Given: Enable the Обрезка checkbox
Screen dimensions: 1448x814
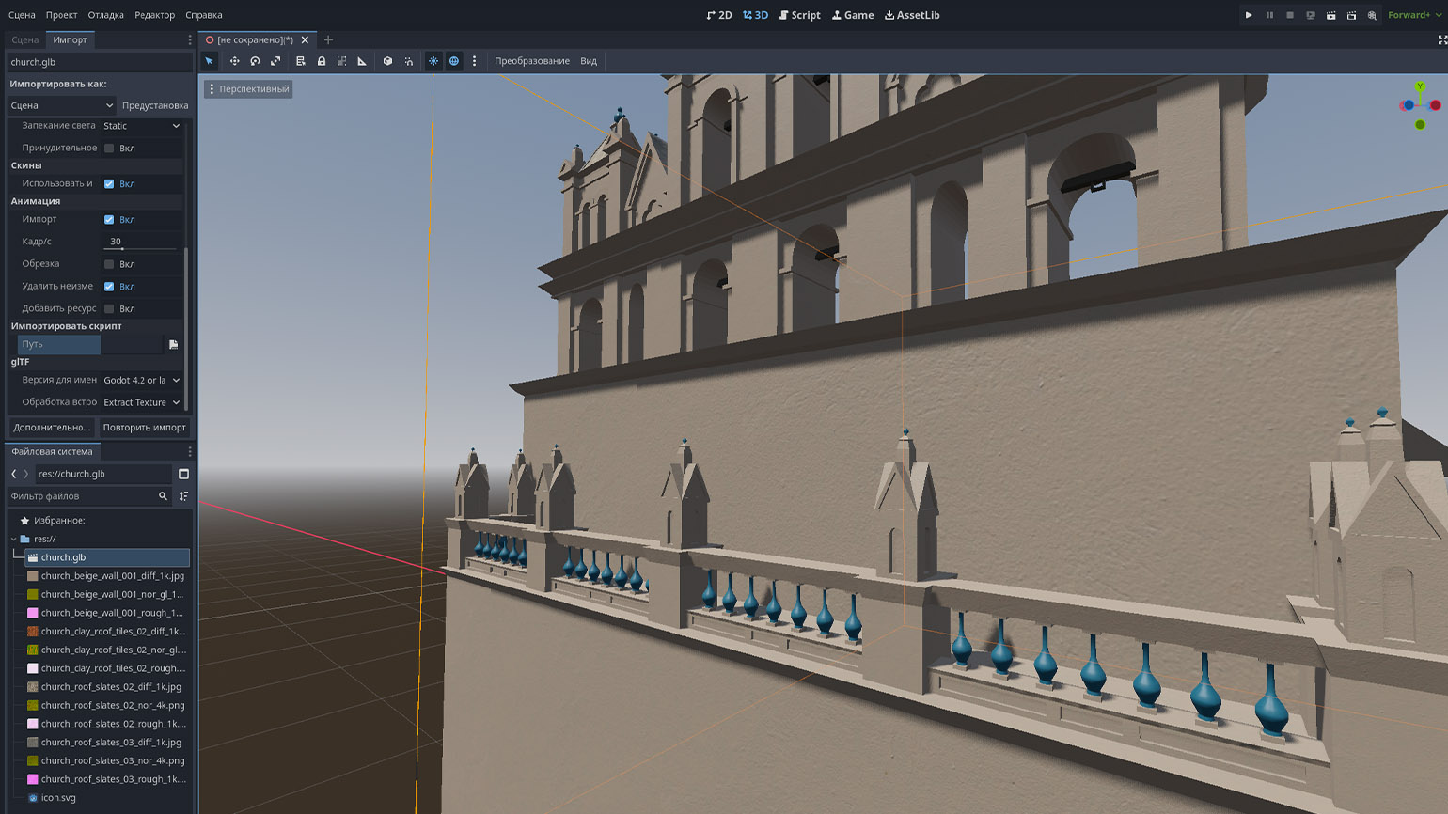Looking at the screenshot, I should click(109, 264).
